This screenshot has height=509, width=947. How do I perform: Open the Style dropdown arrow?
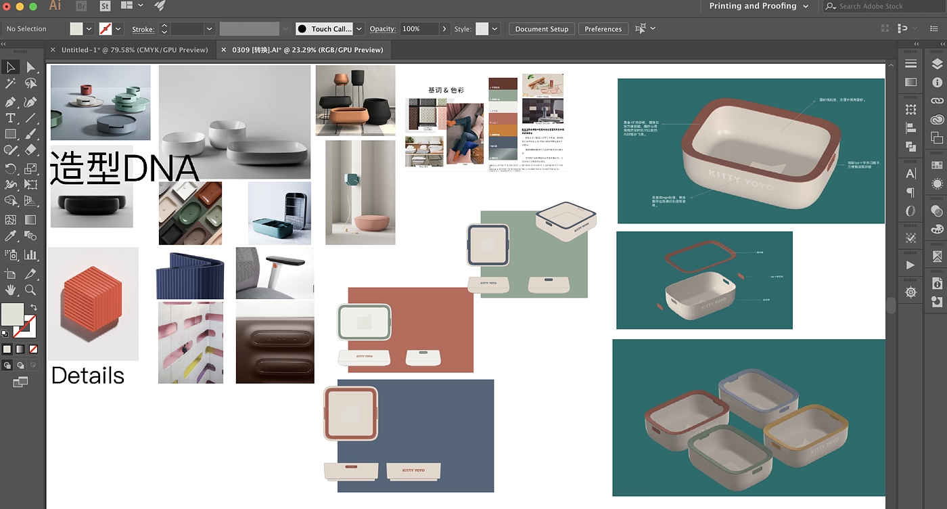pos(495,29)
